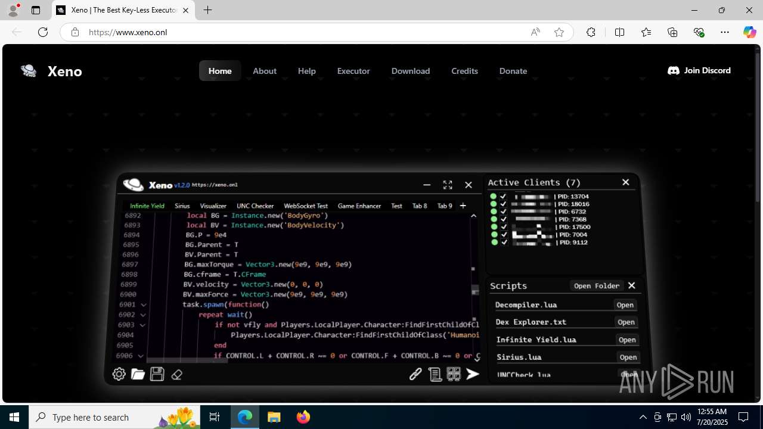Click the white execute arrow in Xeno editor
Image resolution: width=763 pixels, height=429 pixels.
click(x=473, y=374)
